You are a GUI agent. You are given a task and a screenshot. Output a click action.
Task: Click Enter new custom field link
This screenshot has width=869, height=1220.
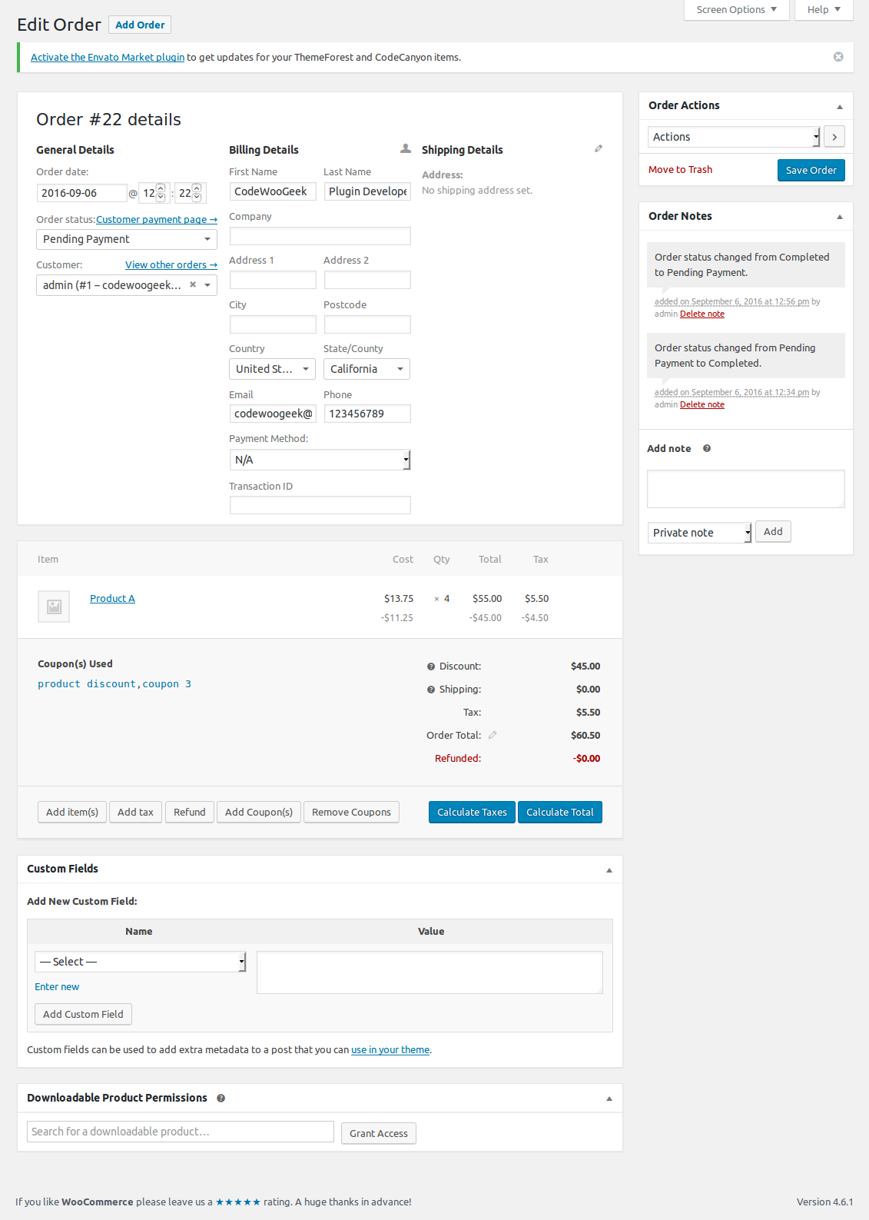click(57, 986)
